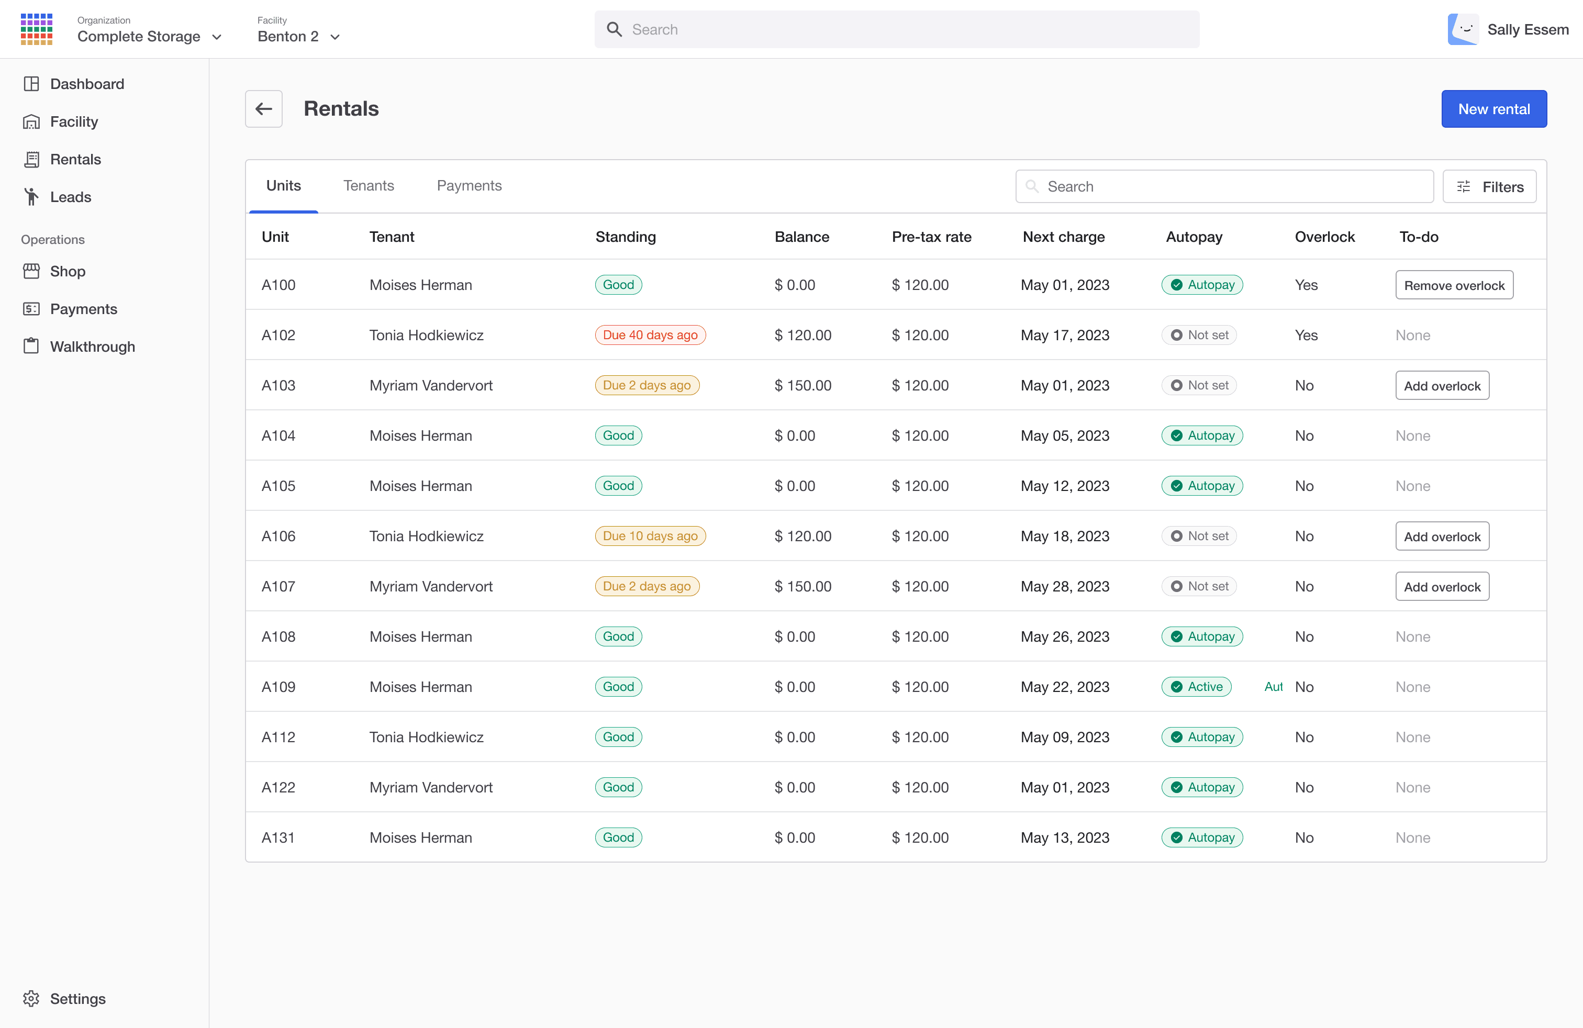Click the colorful grid app logo

click(37, 29)
